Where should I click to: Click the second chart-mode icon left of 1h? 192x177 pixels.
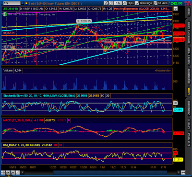pos(111,3)
